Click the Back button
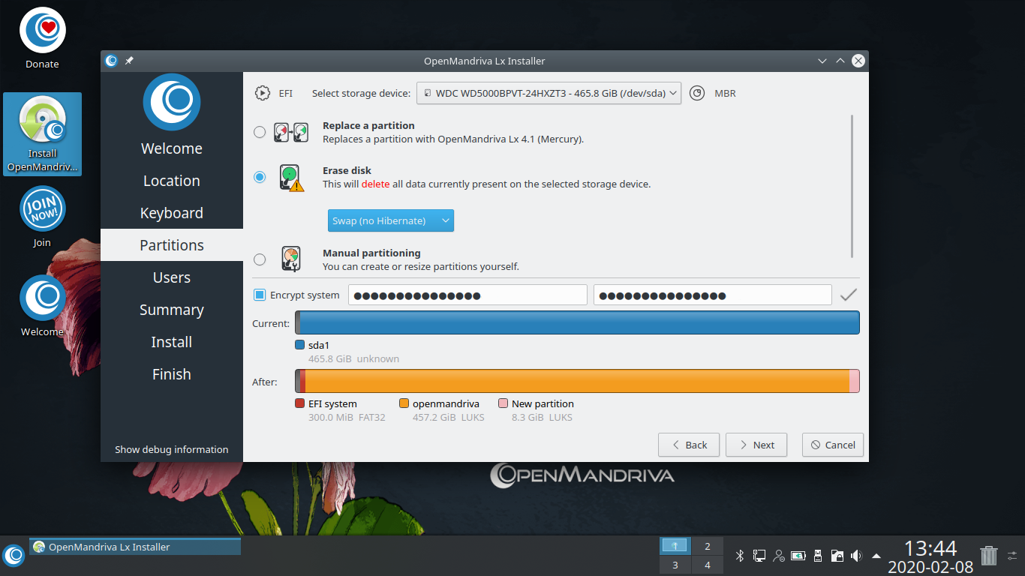The height and width of the screenshot is (576, 1025). tap(689, 445)
